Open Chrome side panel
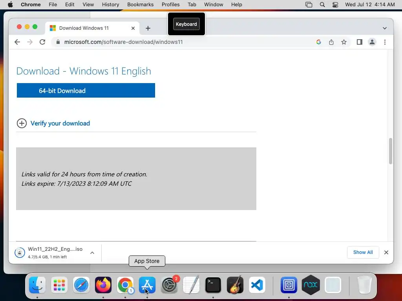Image resolution: width=402 pixels, height=301 pixels. pyautogui.click(x=360, y=42)
